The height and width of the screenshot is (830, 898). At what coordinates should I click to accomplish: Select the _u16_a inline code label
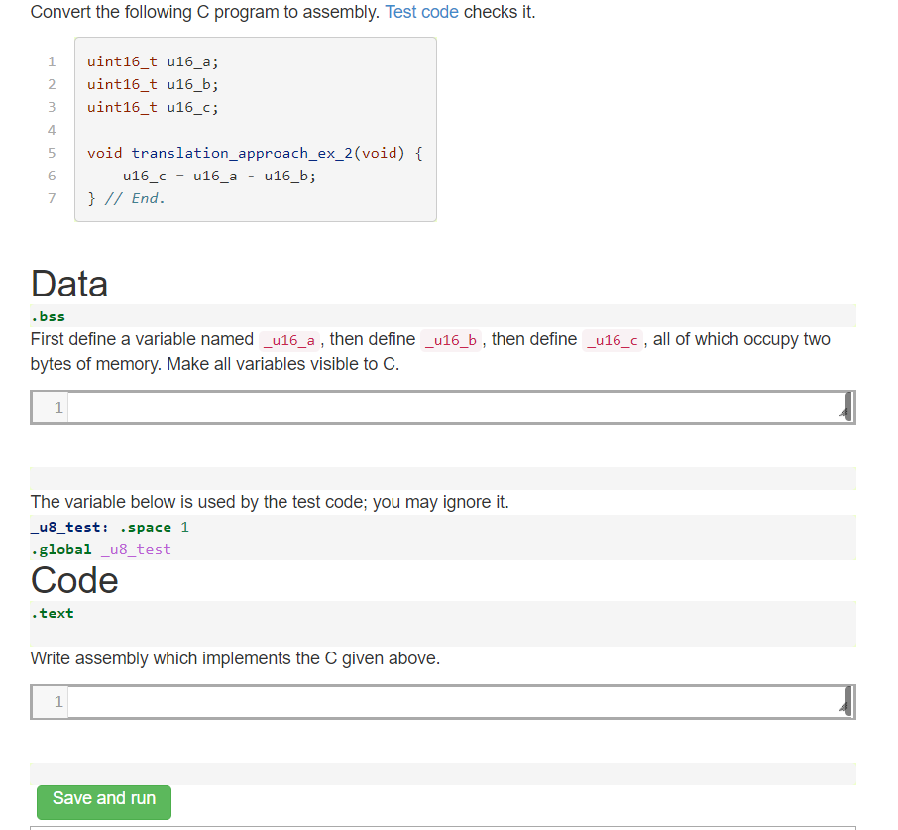click(x=287, y=339)
